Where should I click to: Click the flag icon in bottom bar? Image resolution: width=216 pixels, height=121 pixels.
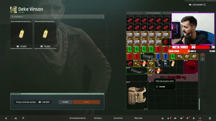[23, 118]
